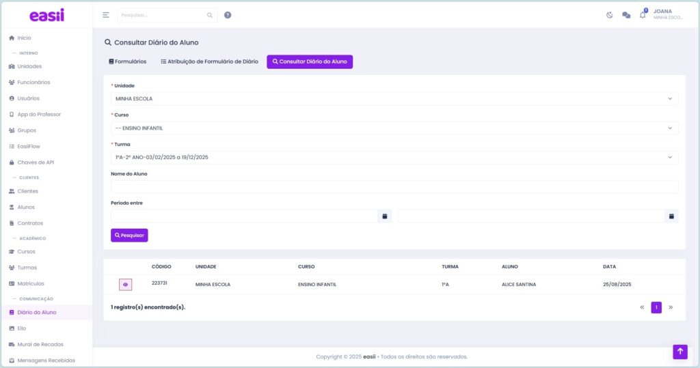The height and width of the screenshot is (368, 700).
Task: View diary record with eye icon
Action: [125, 285]
